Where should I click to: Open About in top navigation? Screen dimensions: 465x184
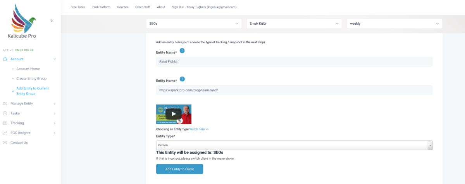(x=161, y=7)
